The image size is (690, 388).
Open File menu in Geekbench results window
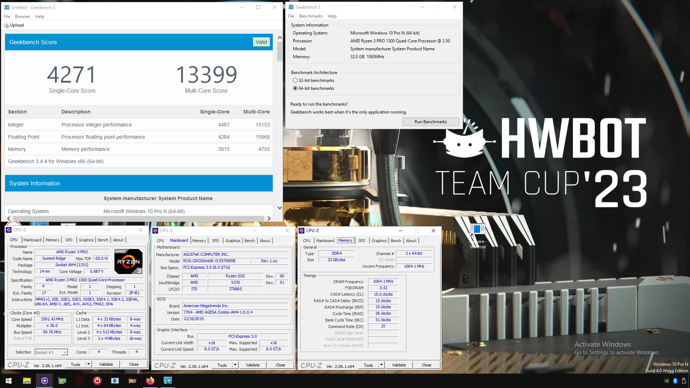click(7, 17)
